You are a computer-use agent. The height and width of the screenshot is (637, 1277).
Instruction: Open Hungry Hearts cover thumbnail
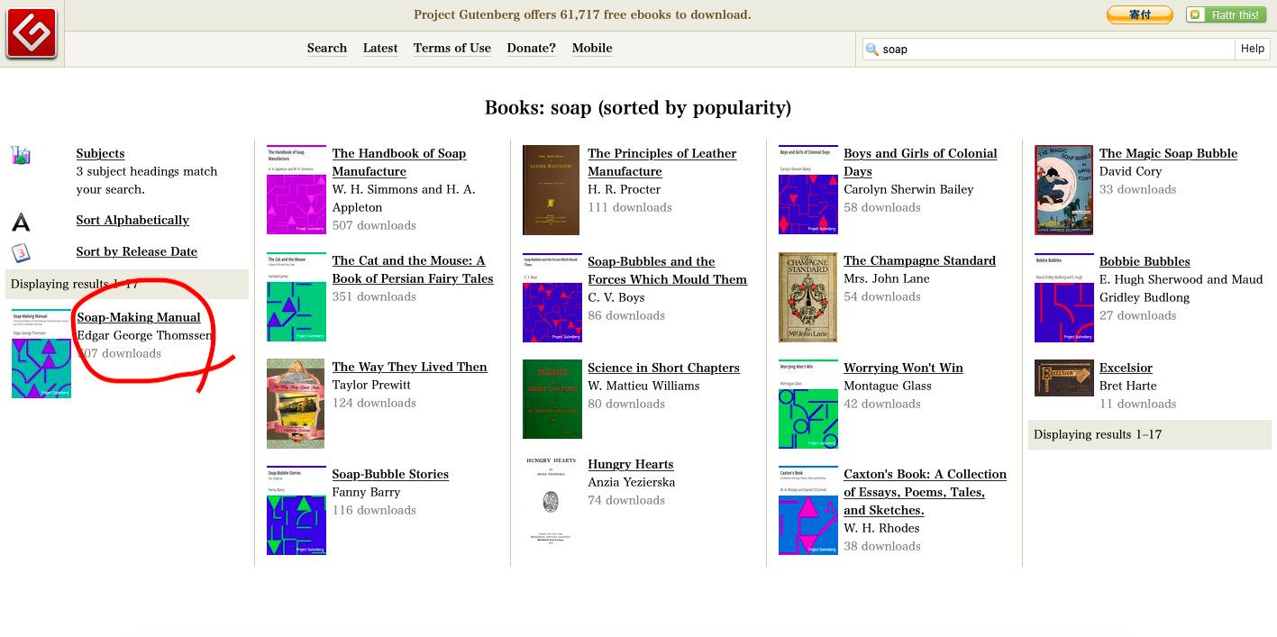point(552,501)
